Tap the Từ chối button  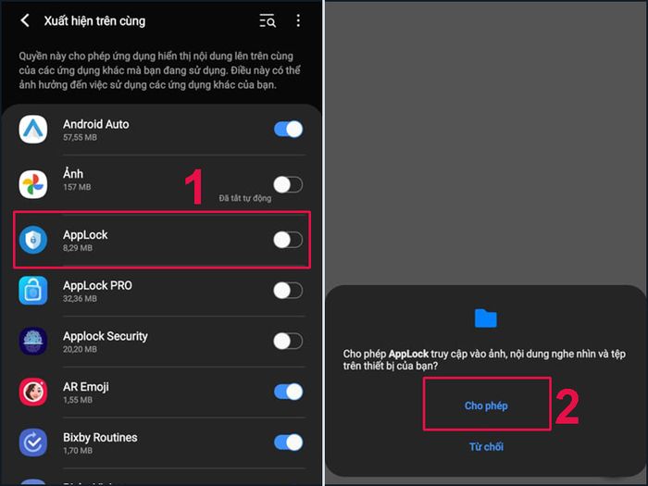coord(486,447)
